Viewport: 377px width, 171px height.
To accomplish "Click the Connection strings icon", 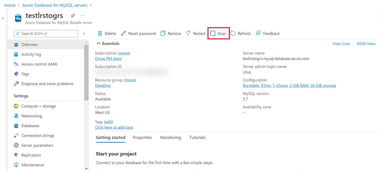I will pos(16,136).
